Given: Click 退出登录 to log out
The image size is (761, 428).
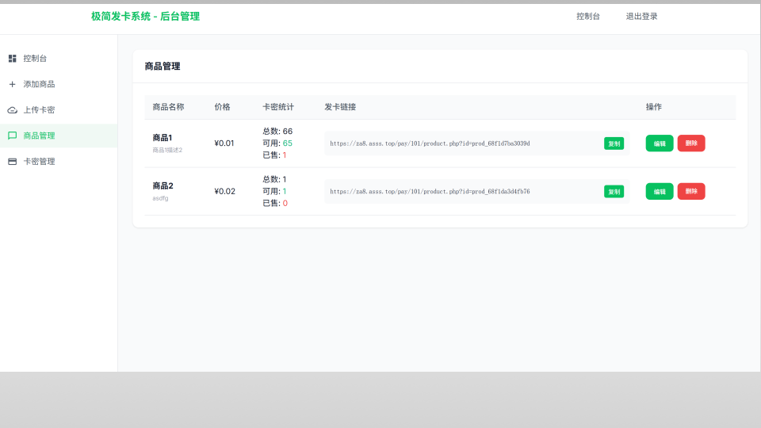Looking at the screenshot, I should tap(641, 17).
